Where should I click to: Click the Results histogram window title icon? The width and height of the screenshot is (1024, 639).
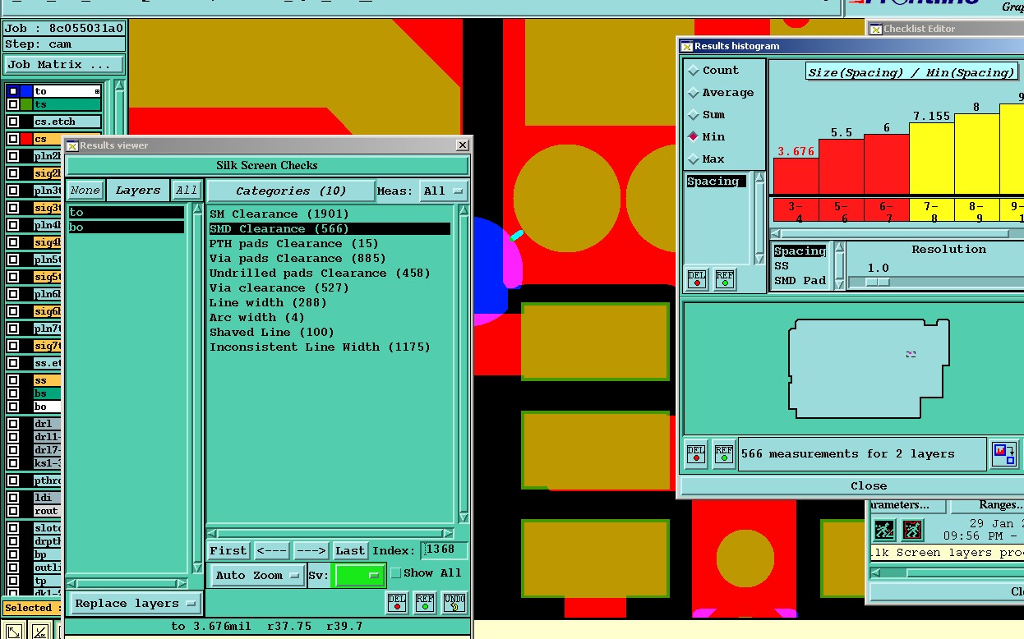pyautogui.click(x=687, y=47)
